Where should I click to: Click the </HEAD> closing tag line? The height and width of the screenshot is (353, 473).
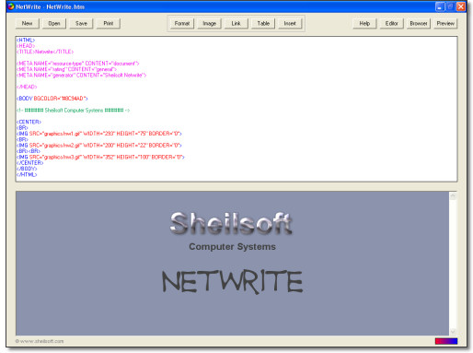pyautogui.click(x=27, y=87)
